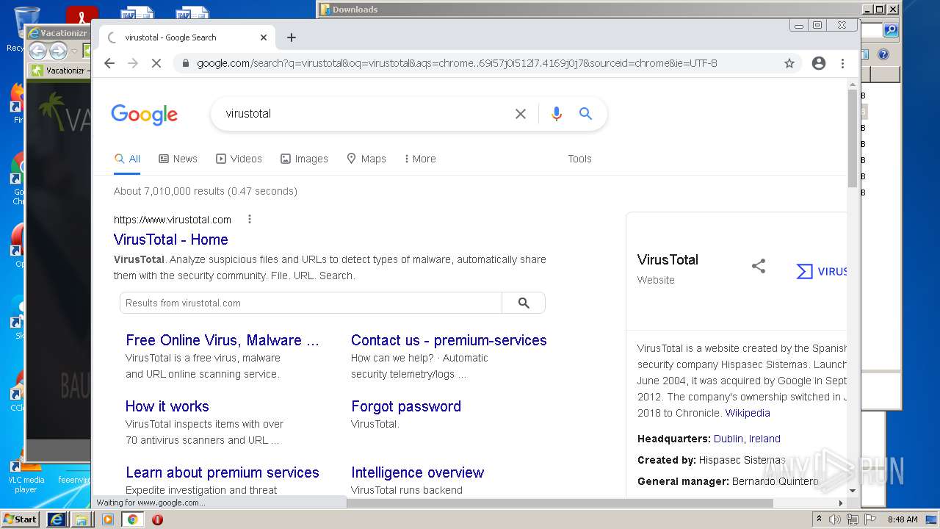This screenshot has height=529, width=940.
Task: Click the Results from virustotal.com field
Action: tap(311, 303)
